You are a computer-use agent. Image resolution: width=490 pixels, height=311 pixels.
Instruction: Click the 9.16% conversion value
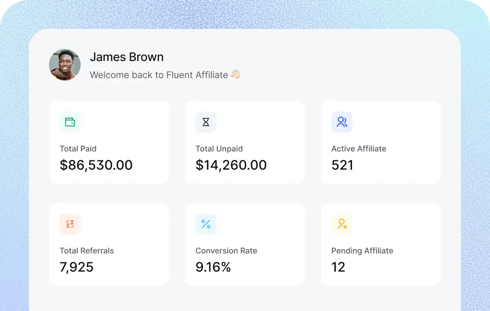click(213, 267)
